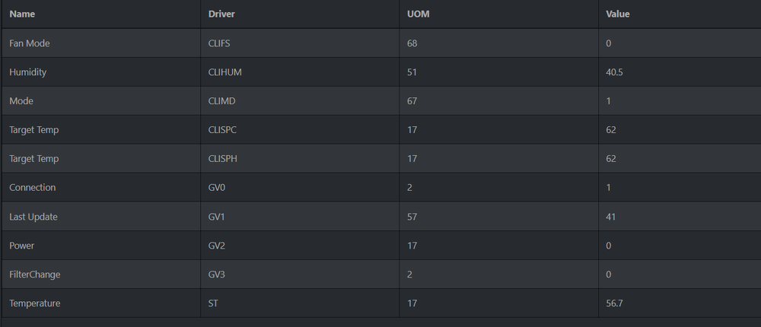Select the CLIMD driver cell
Screen dimensions: 761x327
222,101
